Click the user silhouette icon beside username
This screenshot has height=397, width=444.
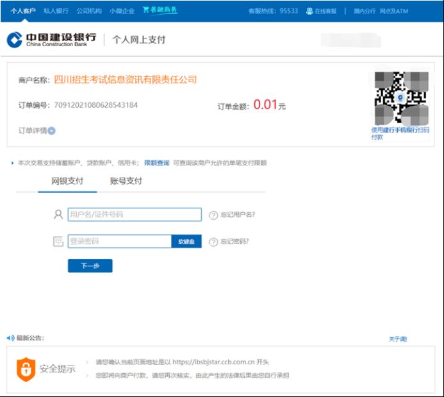pyautogui.click(x=58, y=214)
